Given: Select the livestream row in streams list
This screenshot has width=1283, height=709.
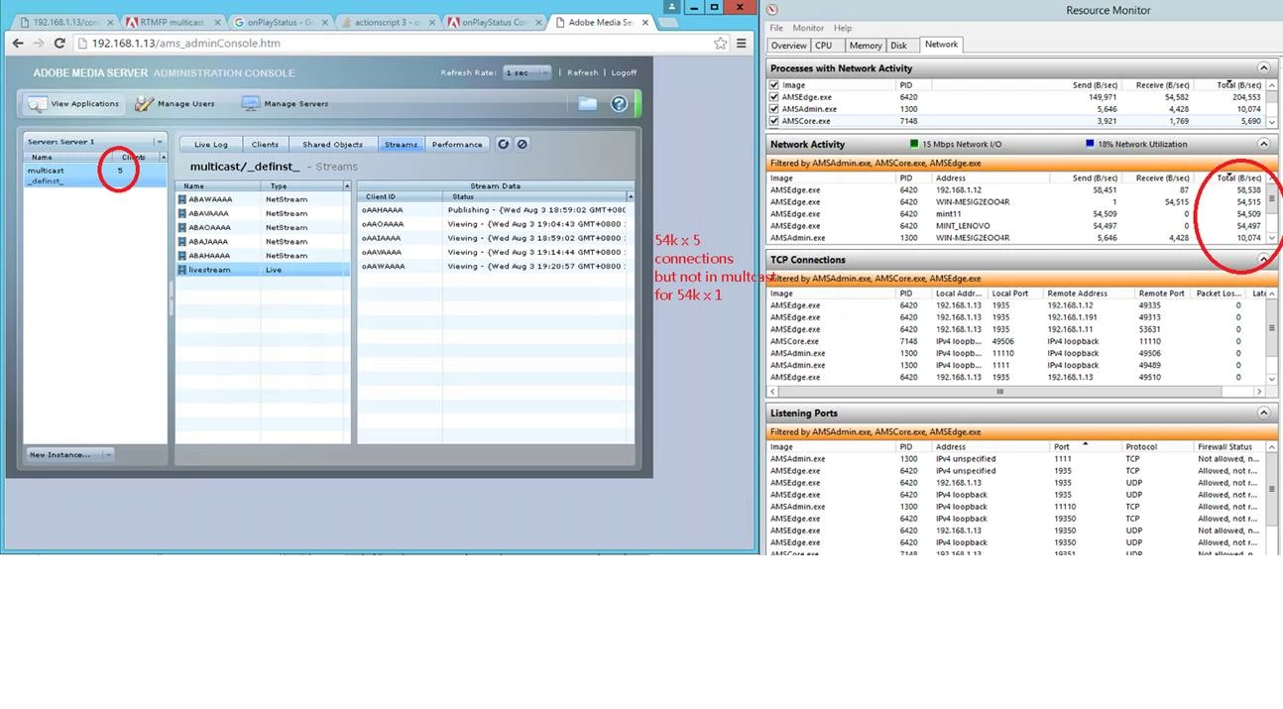Looking at the screenshot, I should coord(263,270).
